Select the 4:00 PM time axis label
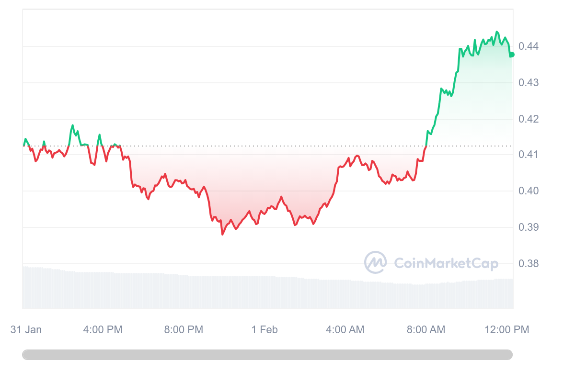Image resolution: width=575 pixels, height=383 pixels. click(103, 330)
